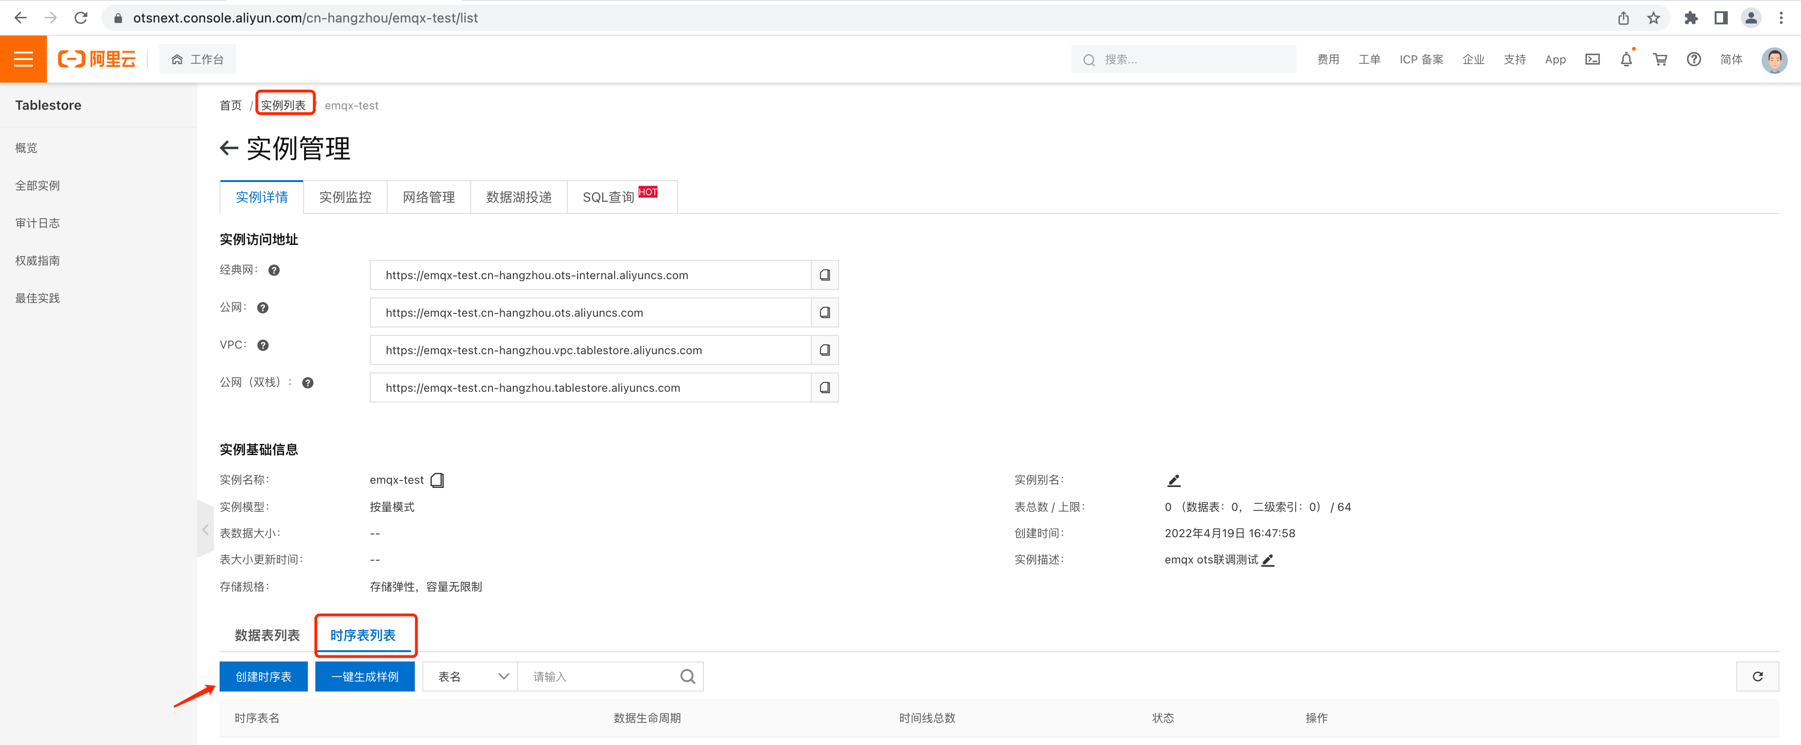The width and height of the screenshot is (1801, 745).
Task: Click the 一键生成样例 button
Action: tap(364, 676)
